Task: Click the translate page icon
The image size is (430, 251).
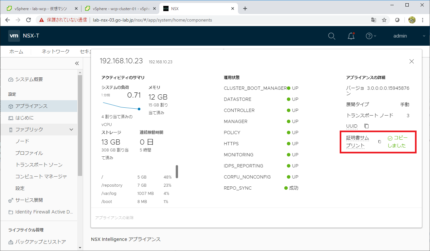Action: [x=374, y=20]
